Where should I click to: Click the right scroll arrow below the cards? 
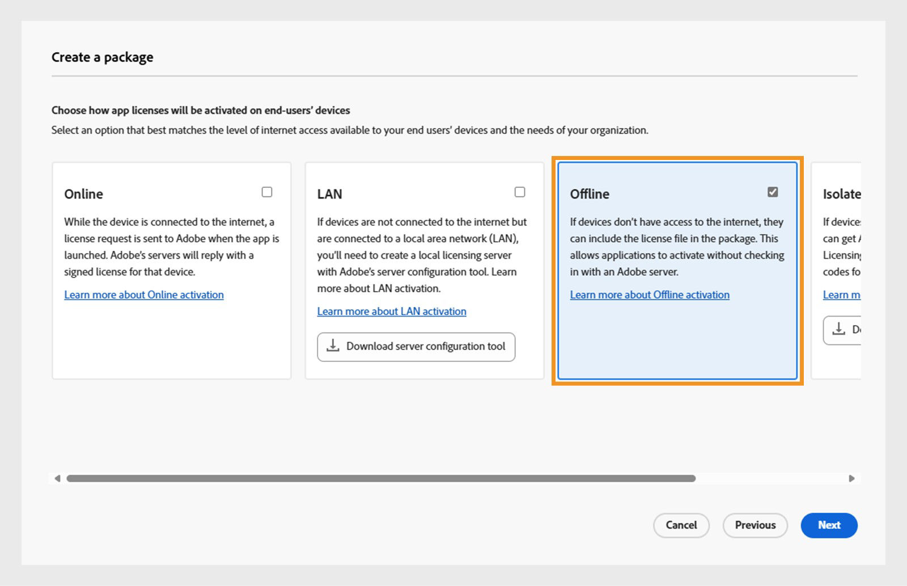pos(851,478)
